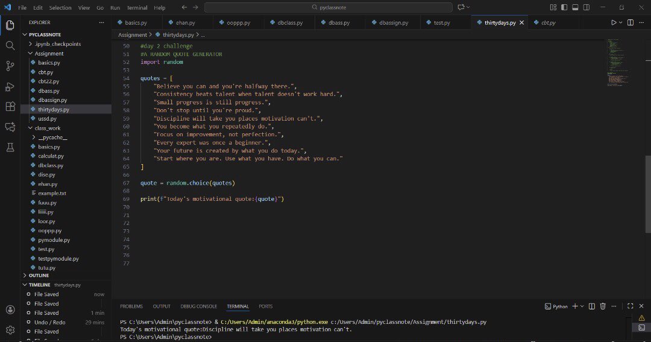
Task: Click the code minimap overview
Action: 618,62
